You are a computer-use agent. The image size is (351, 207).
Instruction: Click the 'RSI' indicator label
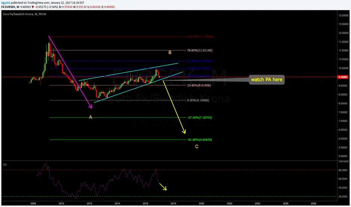pyautogui.click(x=5, y=165)
